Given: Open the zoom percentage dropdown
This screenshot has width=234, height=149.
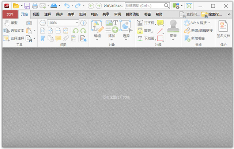Looking at the screenshot, I should [x=76, y=23].
